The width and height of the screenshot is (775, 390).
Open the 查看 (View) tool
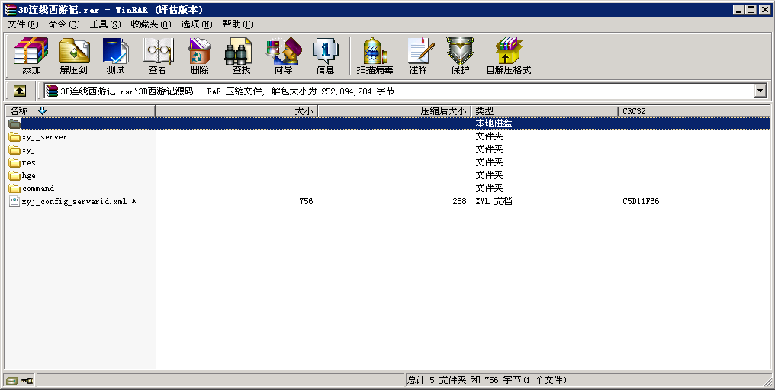[157, 56]
